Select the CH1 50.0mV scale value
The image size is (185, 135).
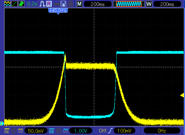pos(36,131)
